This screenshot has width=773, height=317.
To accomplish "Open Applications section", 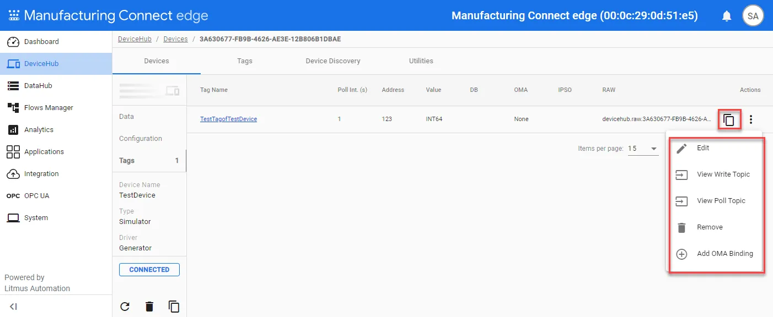I will click(x=56, y=152).
